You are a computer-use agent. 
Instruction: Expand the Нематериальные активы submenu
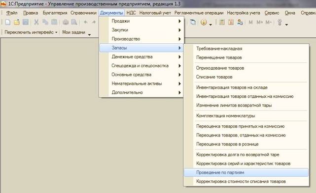tap(141, 83)
